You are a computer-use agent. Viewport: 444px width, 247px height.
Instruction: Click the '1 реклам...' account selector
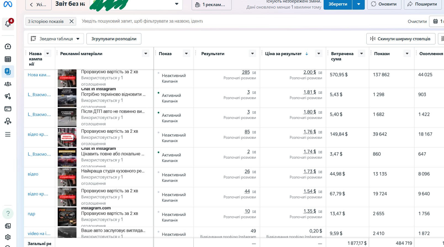pyautogui.click(x=212, y=5)
